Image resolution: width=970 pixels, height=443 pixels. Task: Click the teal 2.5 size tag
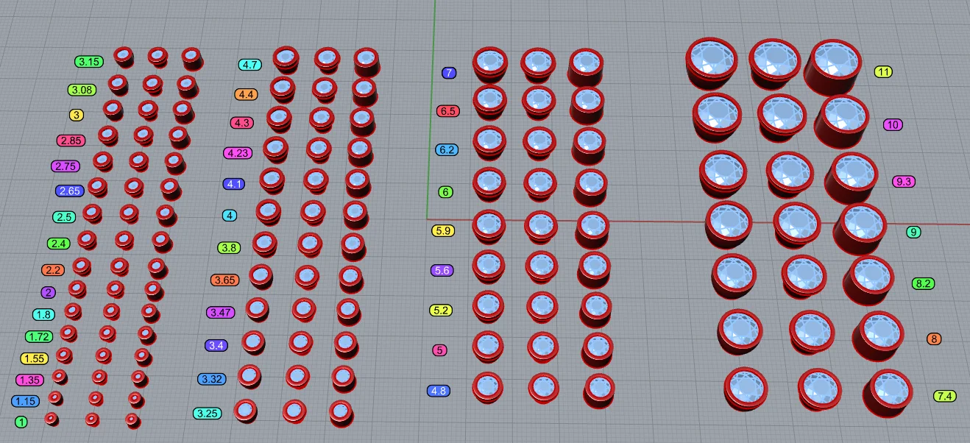click(65, 217)
